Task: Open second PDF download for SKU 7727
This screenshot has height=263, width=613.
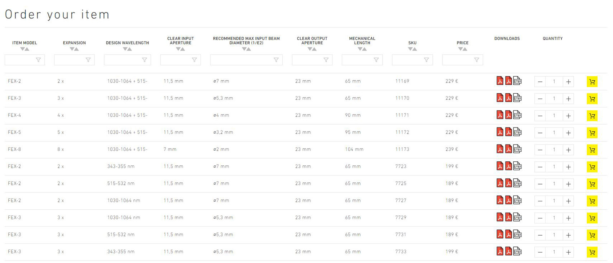Action: tap(508, 200)
